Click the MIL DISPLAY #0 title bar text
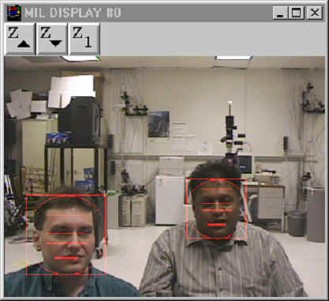This screenshot has width=329, height=301. (73, 13)
